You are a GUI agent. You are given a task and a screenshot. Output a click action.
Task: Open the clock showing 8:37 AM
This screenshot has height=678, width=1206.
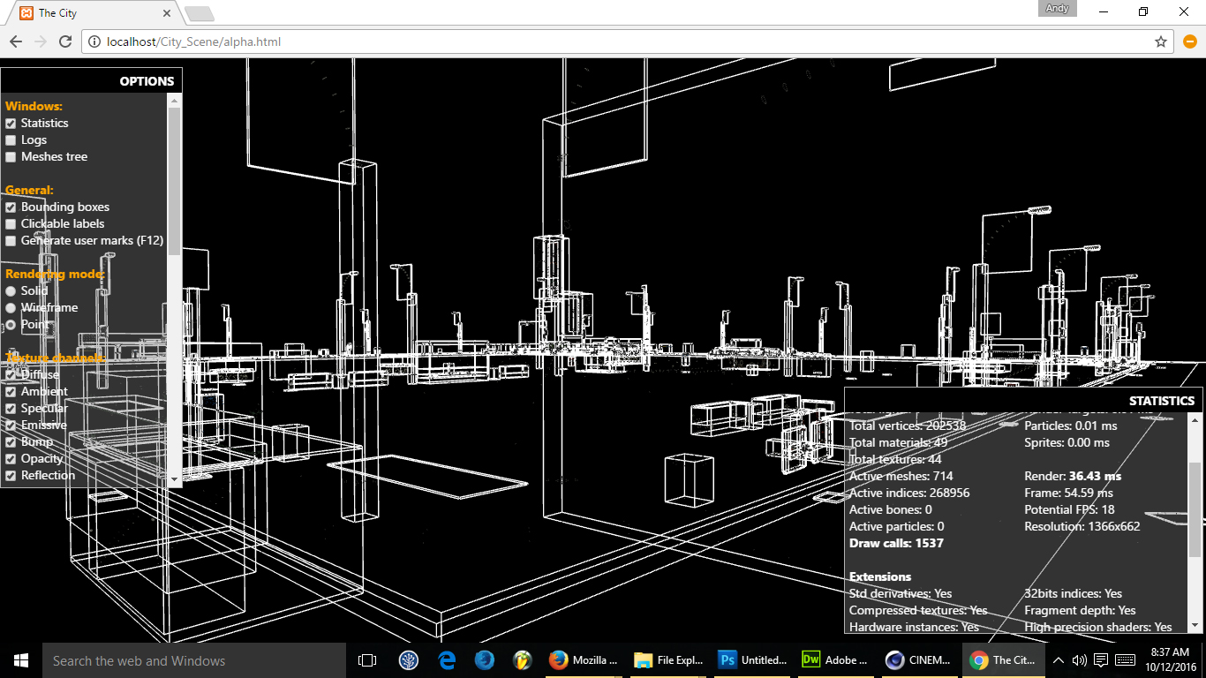click(1170, 660)
